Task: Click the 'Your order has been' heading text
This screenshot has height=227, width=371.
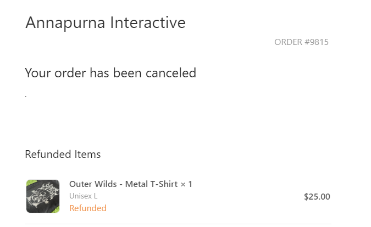Action: 84,73
